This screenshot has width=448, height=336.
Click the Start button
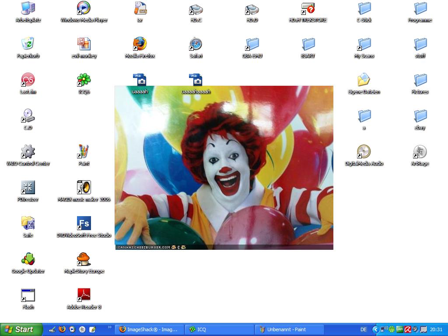tap(21, 329)
